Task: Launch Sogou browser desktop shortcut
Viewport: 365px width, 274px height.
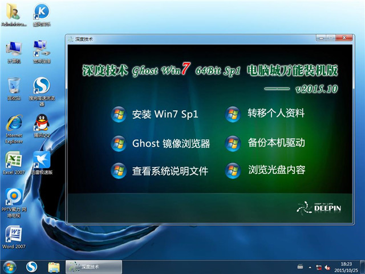Action: (42, 91)
